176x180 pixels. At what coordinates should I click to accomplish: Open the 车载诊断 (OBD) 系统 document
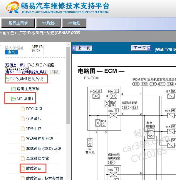pos(43,149)
